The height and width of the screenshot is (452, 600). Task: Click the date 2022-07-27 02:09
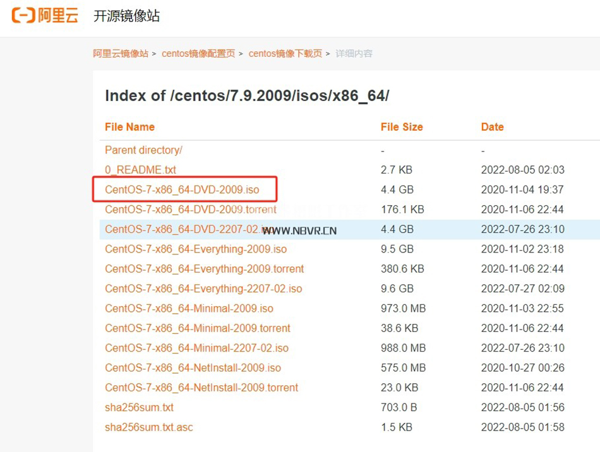(x=523, y=288)
